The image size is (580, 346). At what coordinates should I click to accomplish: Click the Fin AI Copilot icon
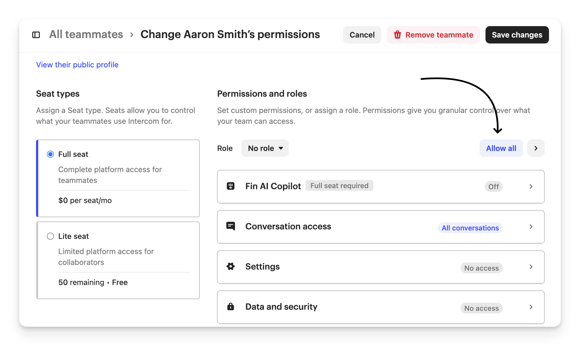pyautogui.click(x=230, y=186)
